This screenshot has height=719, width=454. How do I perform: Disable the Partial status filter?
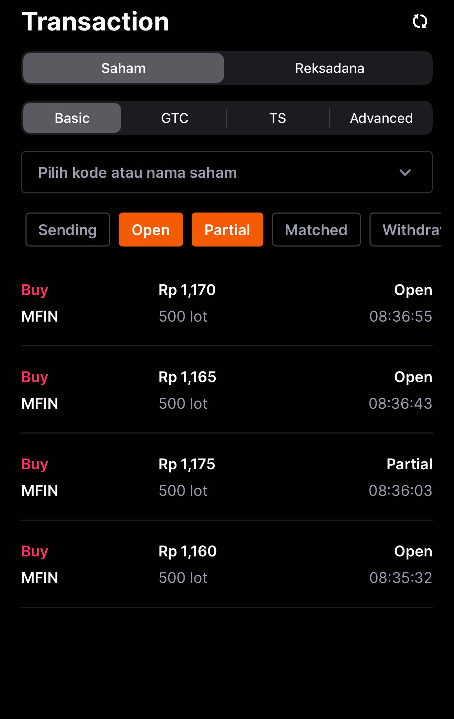pos(227,230)
